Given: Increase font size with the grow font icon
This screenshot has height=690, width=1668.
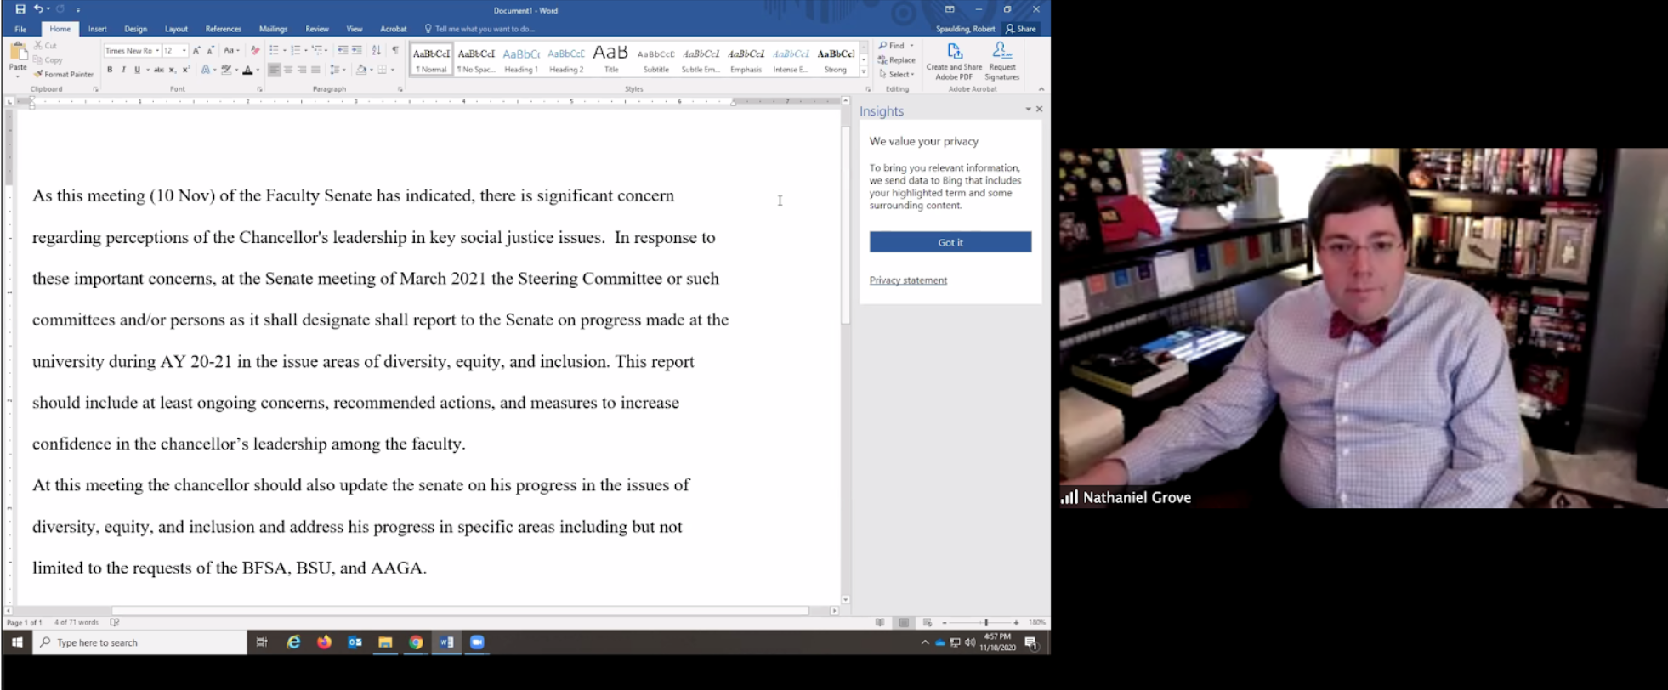Looking at the screenshot, I should coord(196,50).
